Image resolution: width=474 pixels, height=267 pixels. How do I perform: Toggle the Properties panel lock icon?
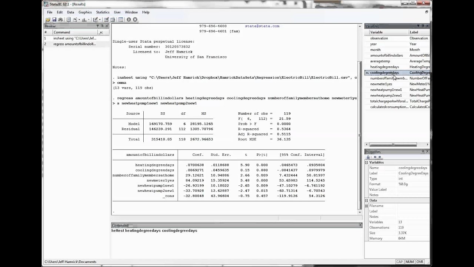coord(368,157)
